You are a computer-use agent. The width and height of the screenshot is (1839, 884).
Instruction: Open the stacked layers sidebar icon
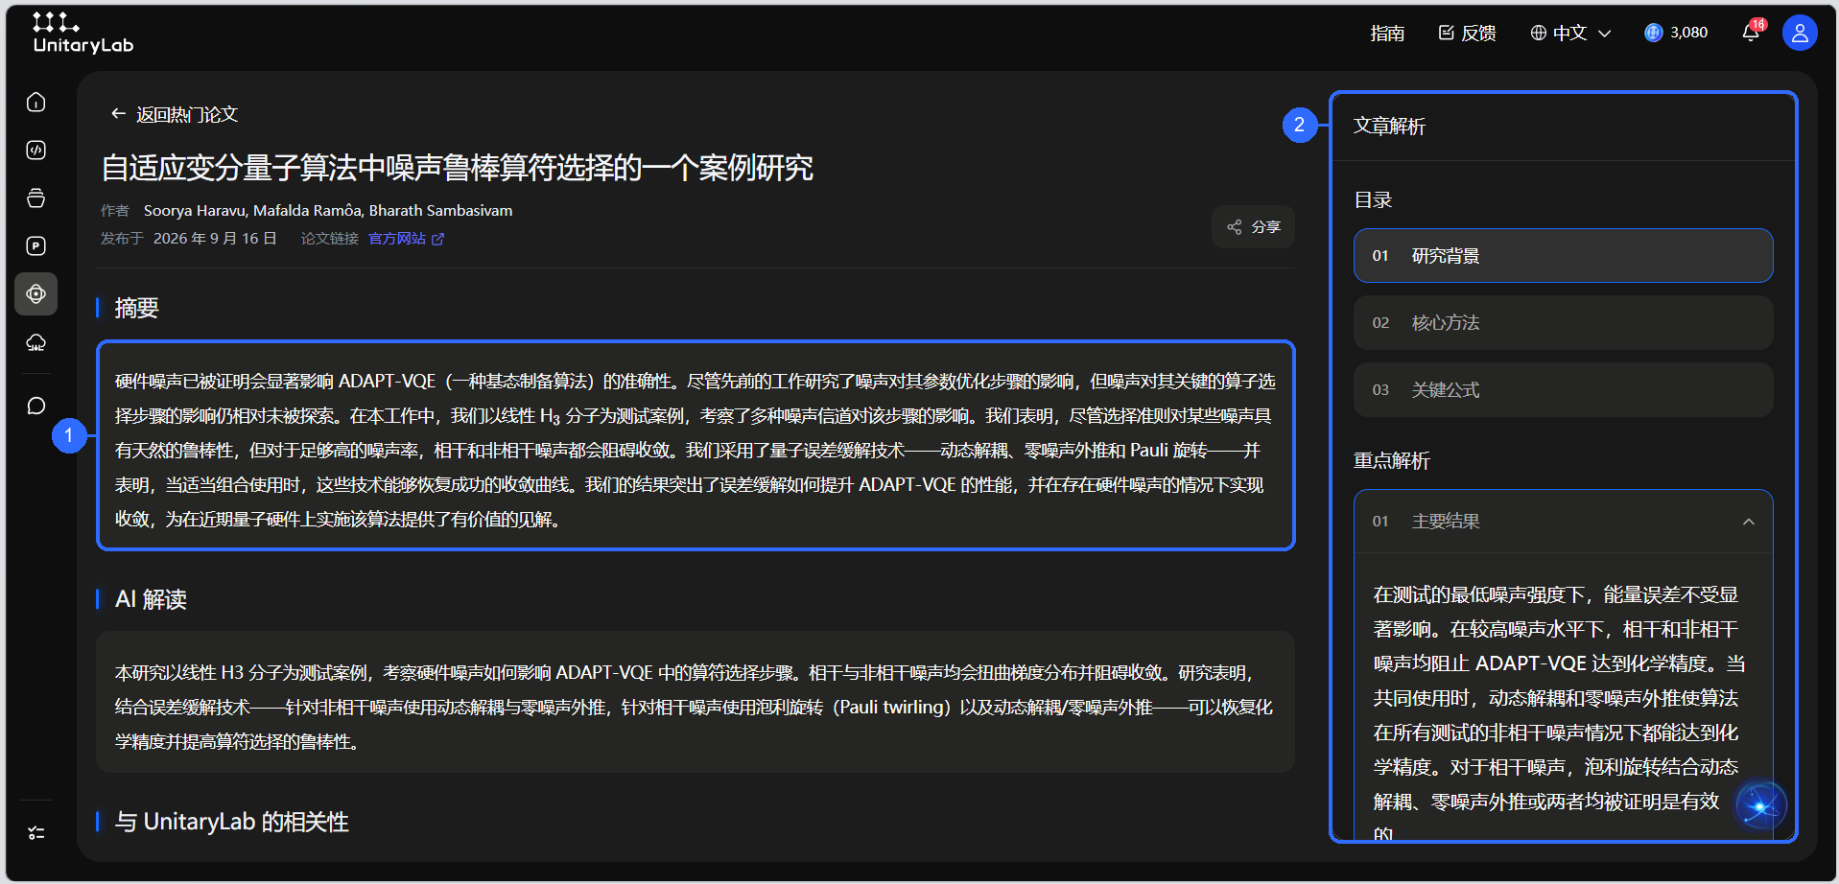coord(36,198)
